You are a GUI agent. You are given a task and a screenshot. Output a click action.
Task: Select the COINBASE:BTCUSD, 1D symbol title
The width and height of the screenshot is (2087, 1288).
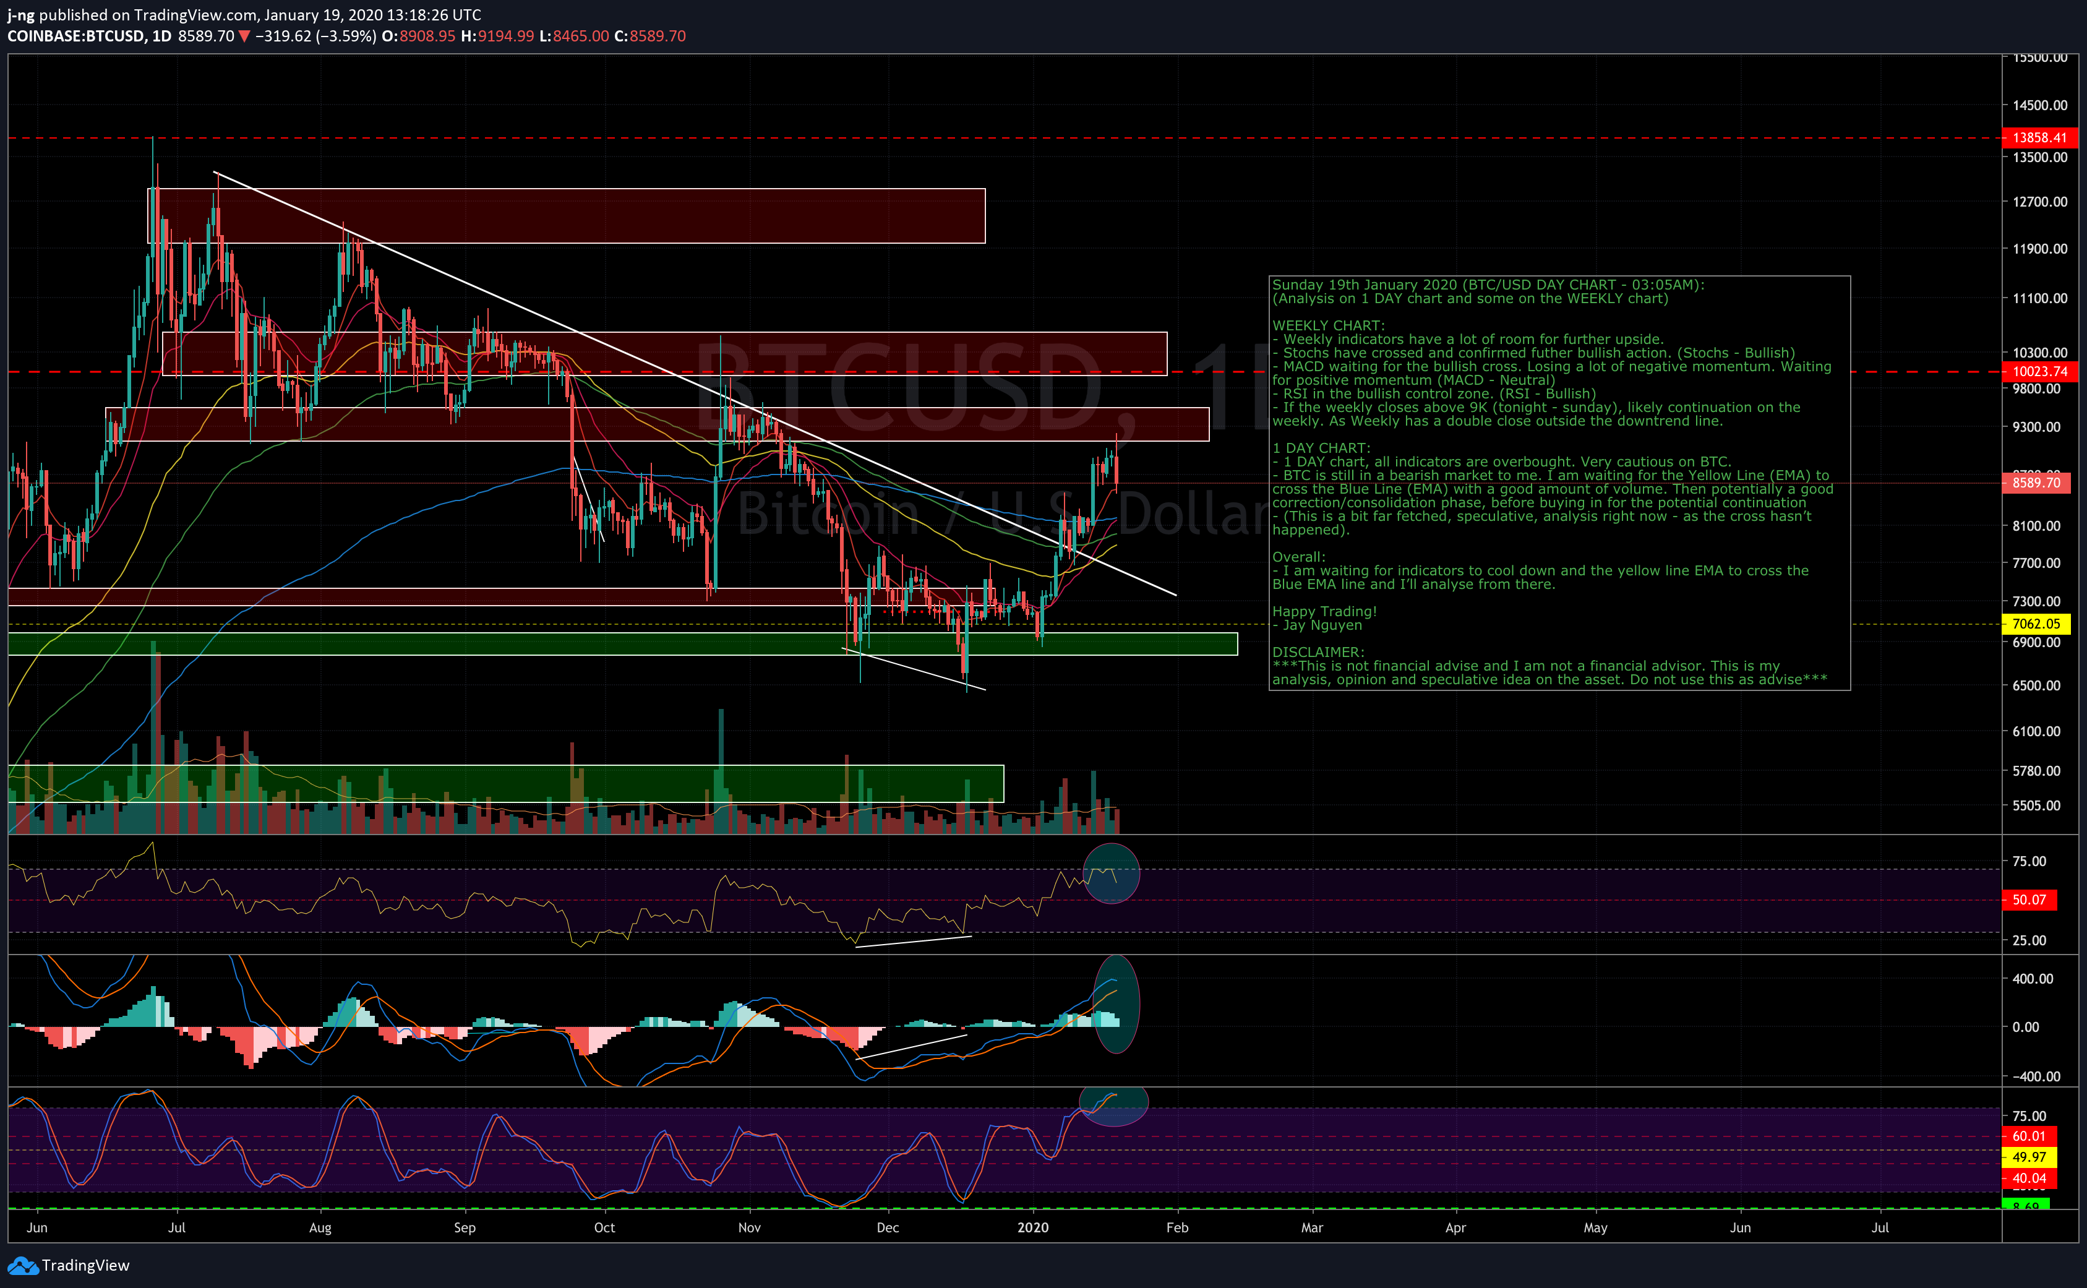[x=90, y=36]
